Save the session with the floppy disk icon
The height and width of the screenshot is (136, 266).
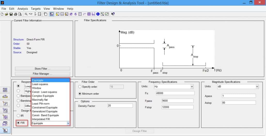pyautogui.click(x=11, y=14)
